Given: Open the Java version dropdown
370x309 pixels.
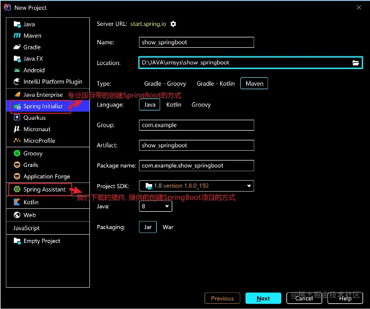Looking at the screenshot, I should click(156, 207).
